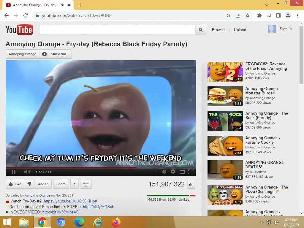Click the Google icon in the address bar

pyautogui.click(x=229, y=15)
